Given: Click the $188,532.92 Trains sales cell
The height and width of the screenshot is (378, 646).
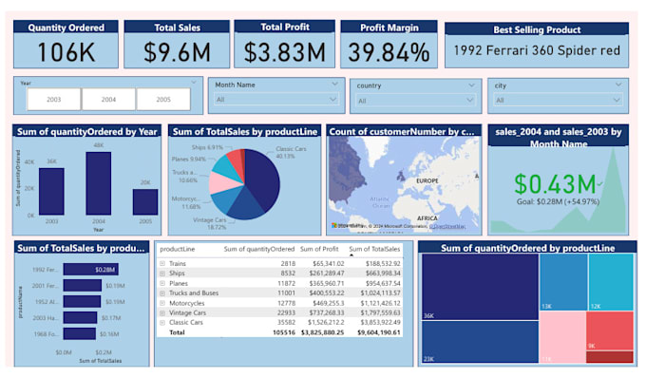Looking at the screenshot, I should tap(383, 263).
